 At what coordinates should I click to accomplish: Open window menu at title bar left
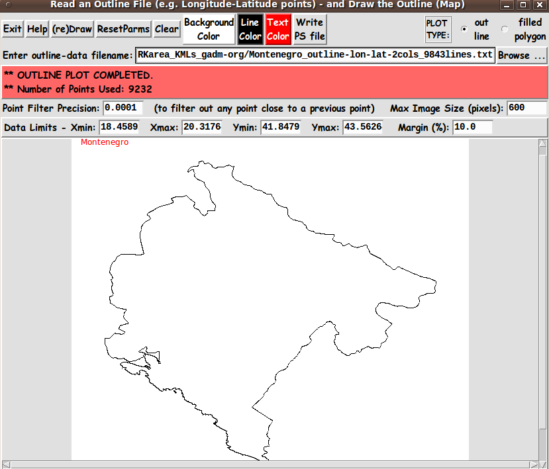[9, 5]
